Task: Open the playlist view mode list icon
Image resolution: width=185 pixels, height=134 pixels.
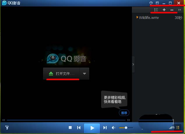Action: [x=156, y=10]
